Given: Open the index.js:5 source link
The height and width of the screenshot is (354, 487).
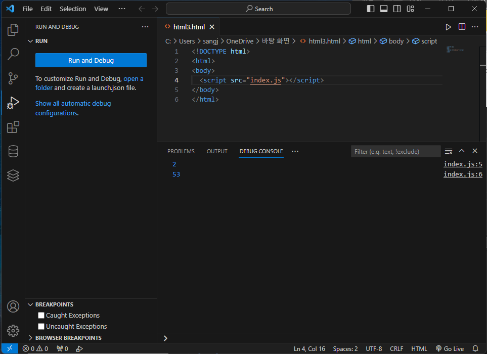Looking at the screenshot, I should click(x=463, y=164).
